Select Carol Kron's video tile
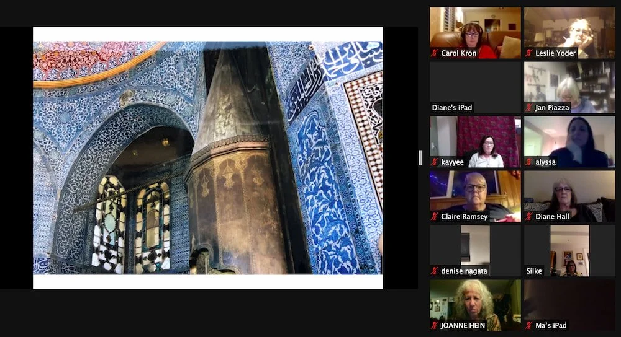Image resolution: width=621 pixels, height=337 pixels. click(475, 33)
